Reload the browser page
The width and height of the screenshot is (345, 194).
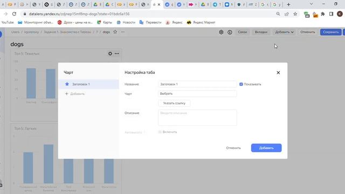[x=15, y=14]
